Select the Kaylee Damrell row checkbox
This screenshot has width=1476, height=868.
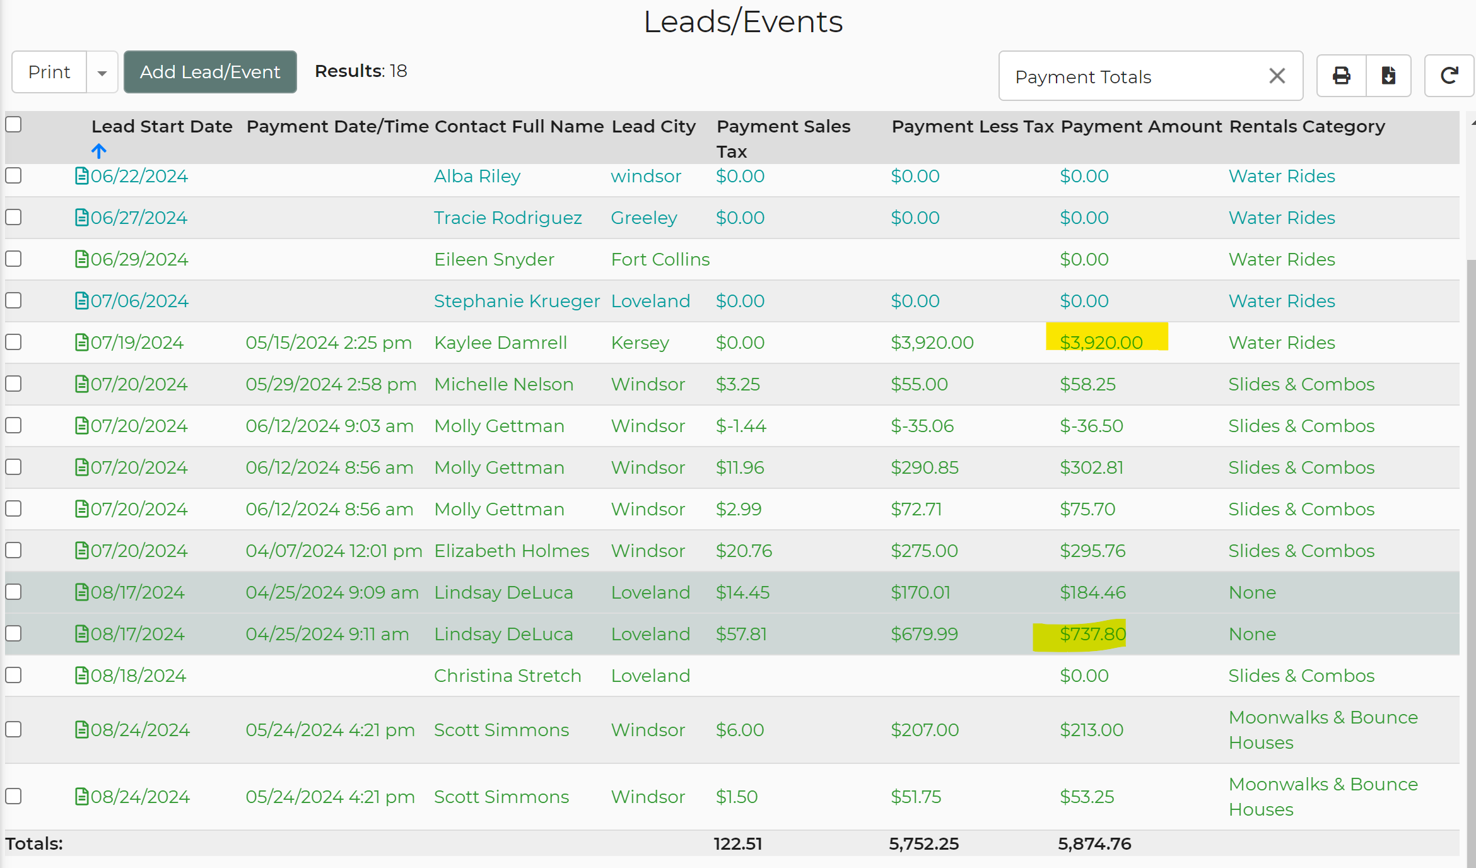(14, 342)
